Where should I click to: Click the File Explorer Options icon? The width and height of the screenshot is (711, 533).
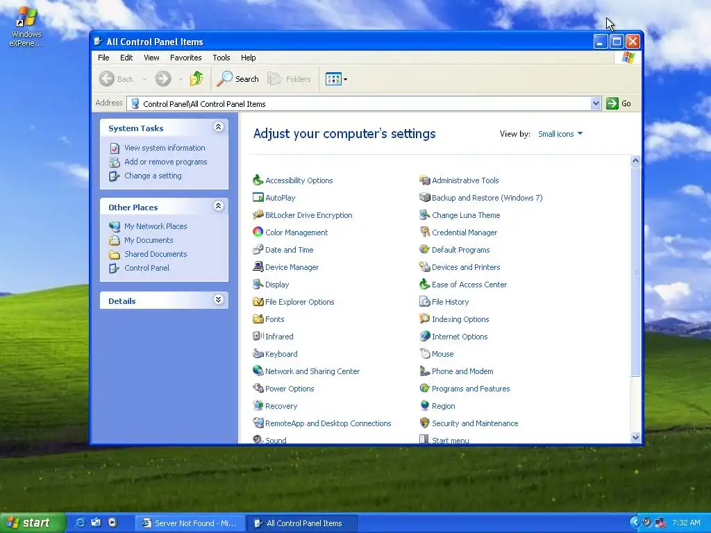point(258,301)
